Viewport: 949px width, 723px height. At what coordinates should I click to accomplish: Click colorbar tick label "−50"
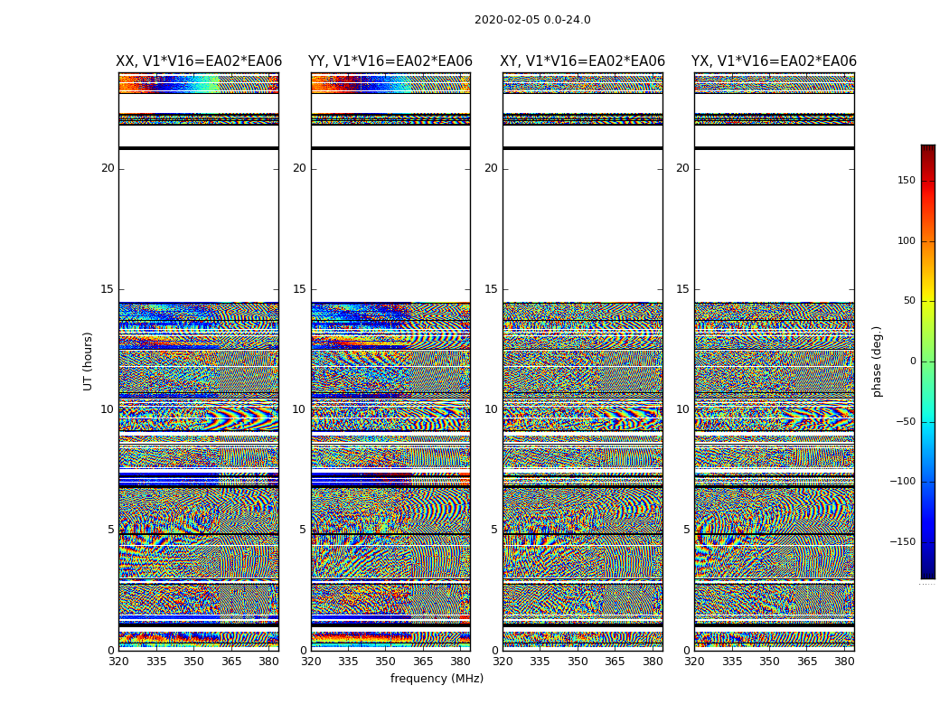(906, 422)
